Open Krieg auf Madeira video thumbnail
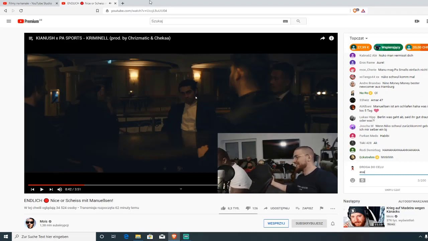 click(364, 217)
